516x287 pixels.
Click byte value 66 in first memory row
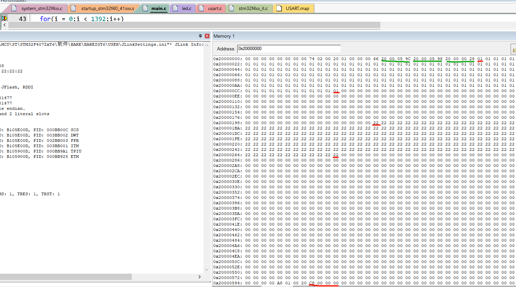(x=376, y=59)
